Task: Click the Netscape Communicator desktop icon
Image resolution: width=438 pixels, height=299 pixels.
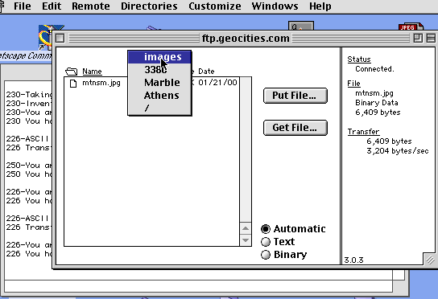Action: tap(46, 38)
